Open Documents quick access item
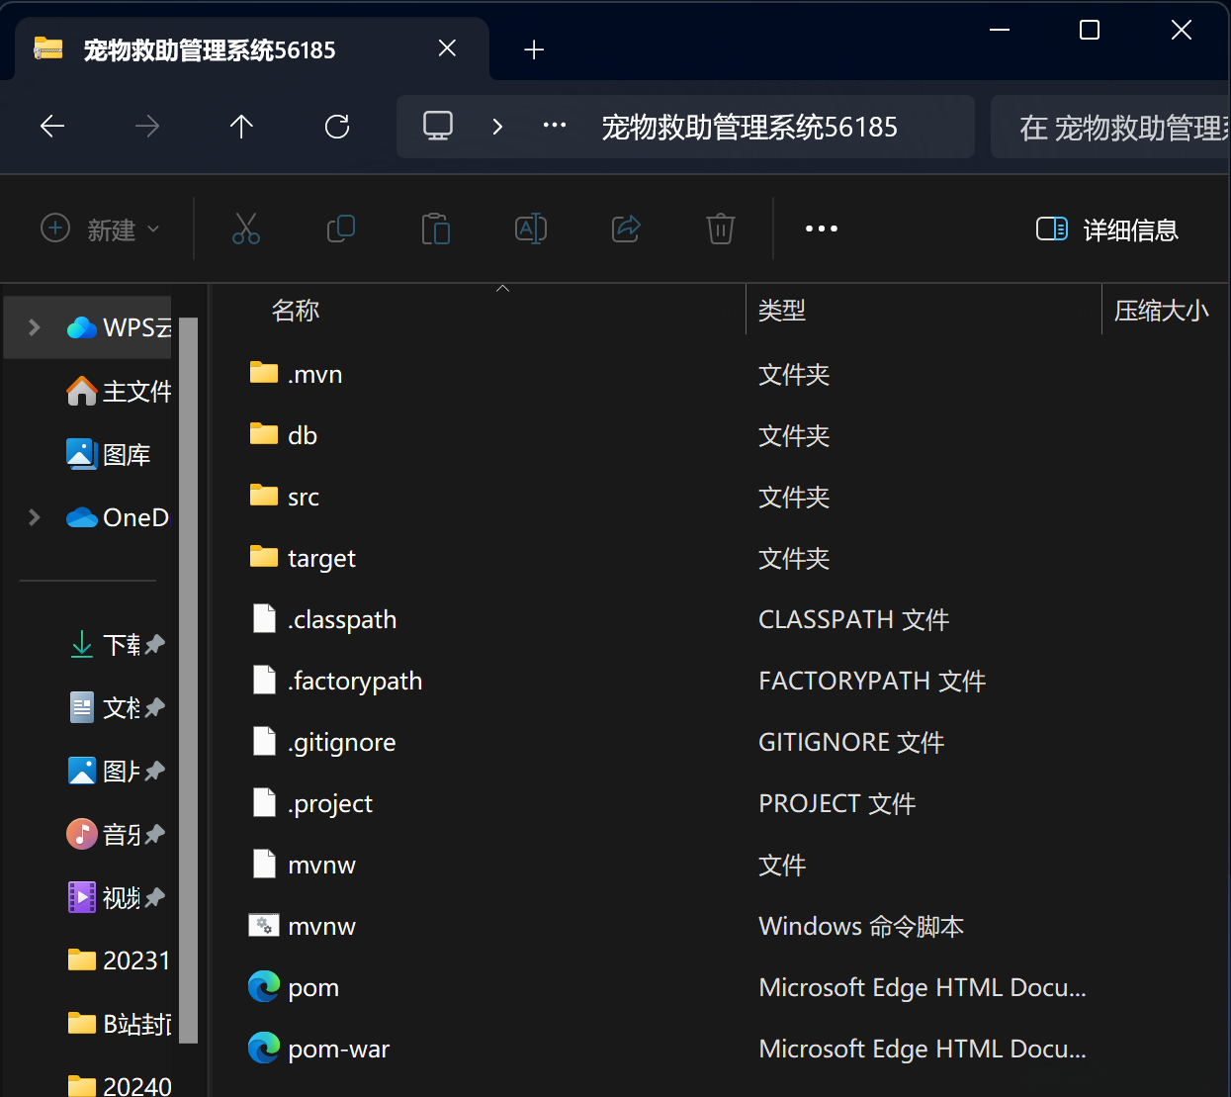1231x1097 pixels. [116, 707]
